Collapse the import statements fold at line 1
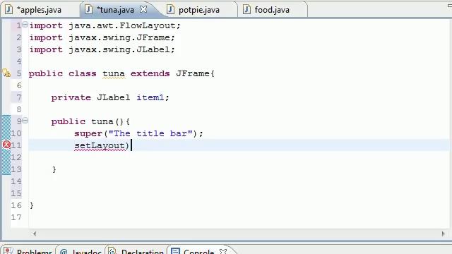 coord(25,25)
